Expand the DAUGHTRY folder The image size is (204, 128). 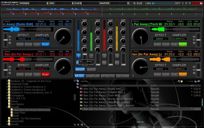point(7,121)
